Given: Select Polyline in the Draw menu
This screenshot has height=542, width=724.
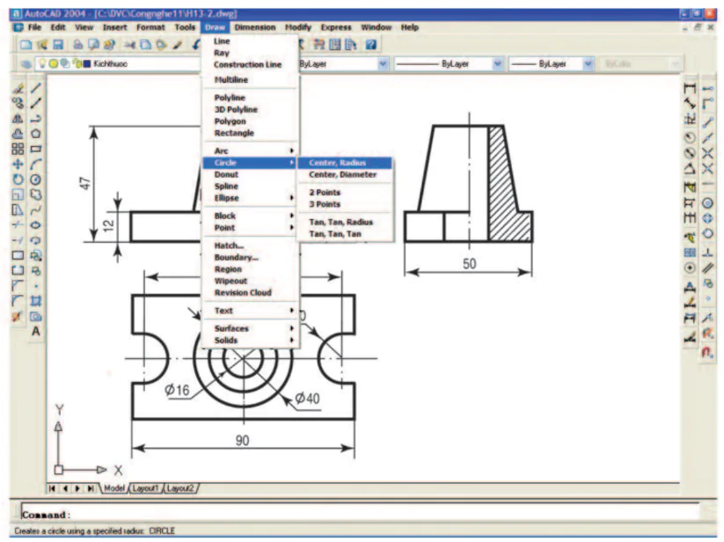Looking at the screenshot, I should (x=250, y=98).
